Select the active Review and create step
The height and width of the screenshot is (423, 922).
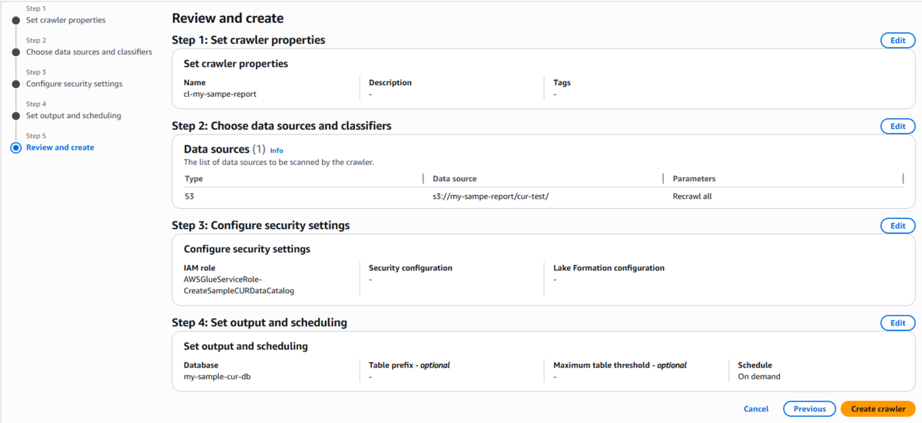[x=60, y=147]
